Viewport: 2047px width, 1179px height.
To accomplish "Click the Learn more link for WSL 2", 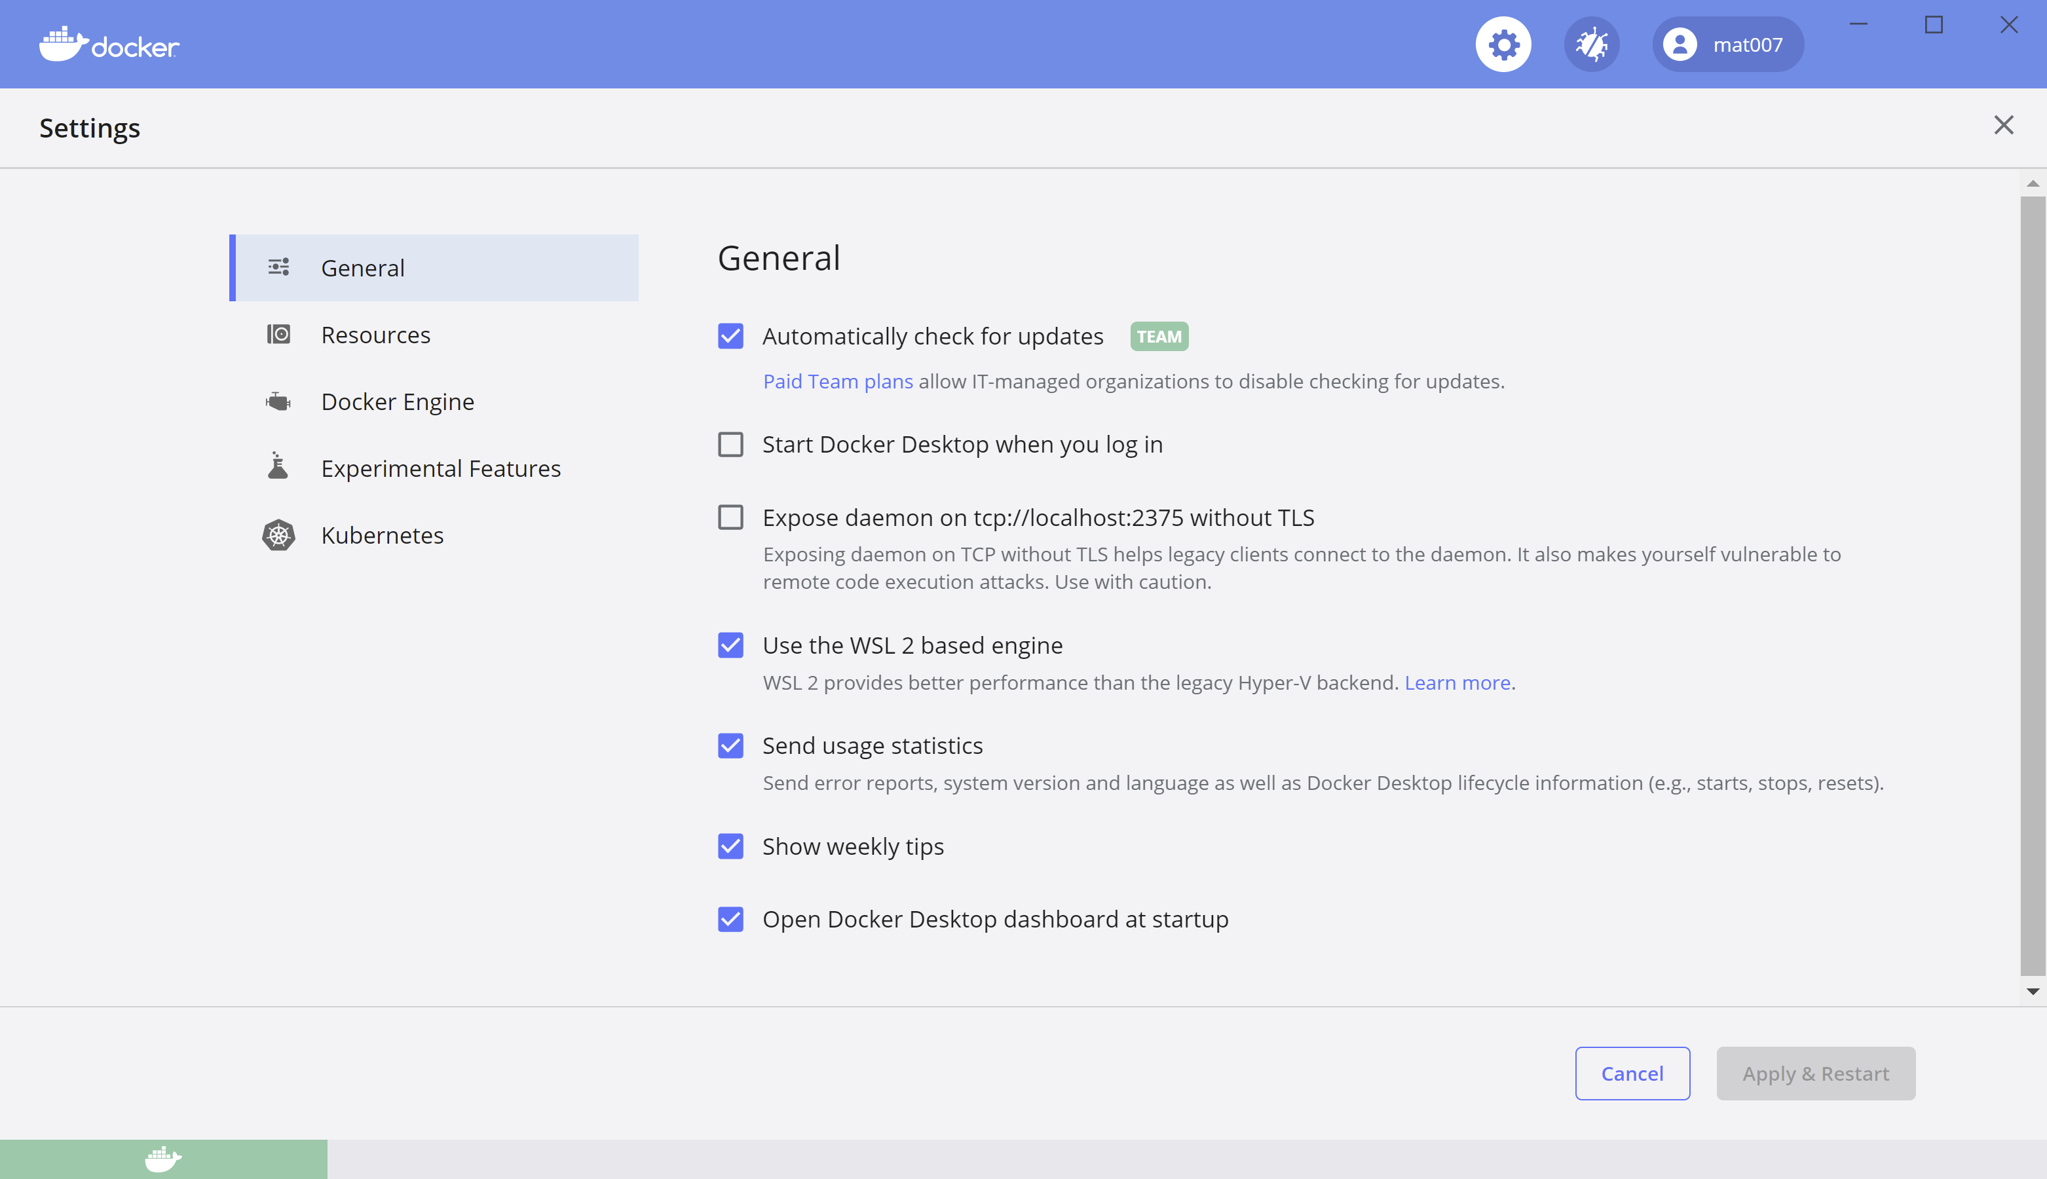I will [1458, 682].
